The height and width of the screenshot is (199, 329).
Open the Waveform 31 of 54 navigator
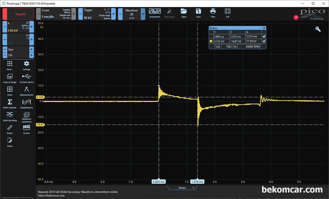coord(132,14)
